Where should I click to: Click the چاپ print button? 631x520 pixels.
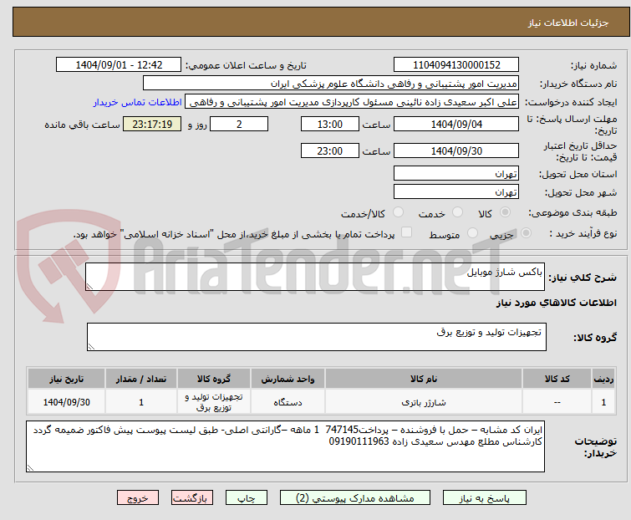click(246, 498)
